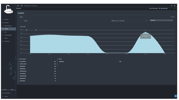Open Release Notes in sidebar
The height and width of the screenshot is (100, 179).
(x=7, y=93)
